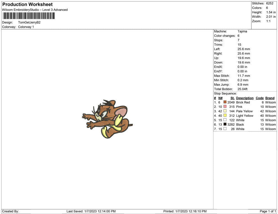Click the Light Yellow description text
Screen dimensions: 278x214
point(245,116)
